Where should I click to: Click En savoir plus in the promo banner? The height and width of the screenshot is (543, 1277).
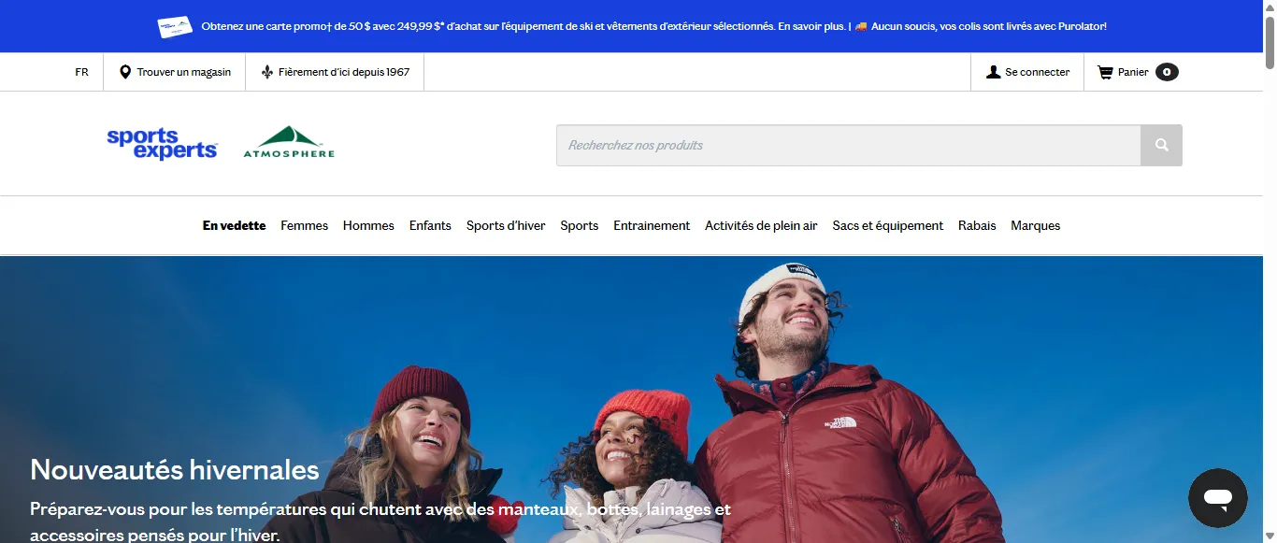point(811,26)
